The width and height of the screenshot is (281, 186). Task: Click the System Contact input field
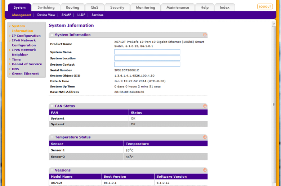[x=147, y=64]
